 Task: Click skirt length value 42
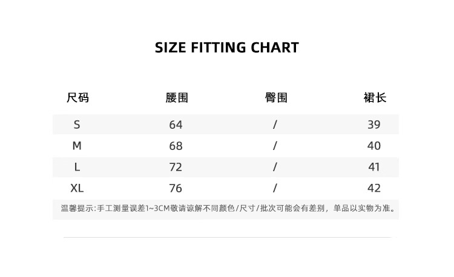(x=374, y=188)
